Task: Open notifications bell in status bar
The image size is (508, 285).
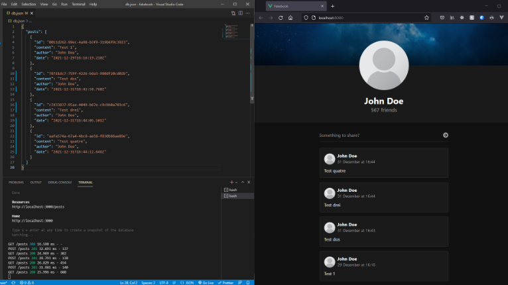Action: point(248,283)
